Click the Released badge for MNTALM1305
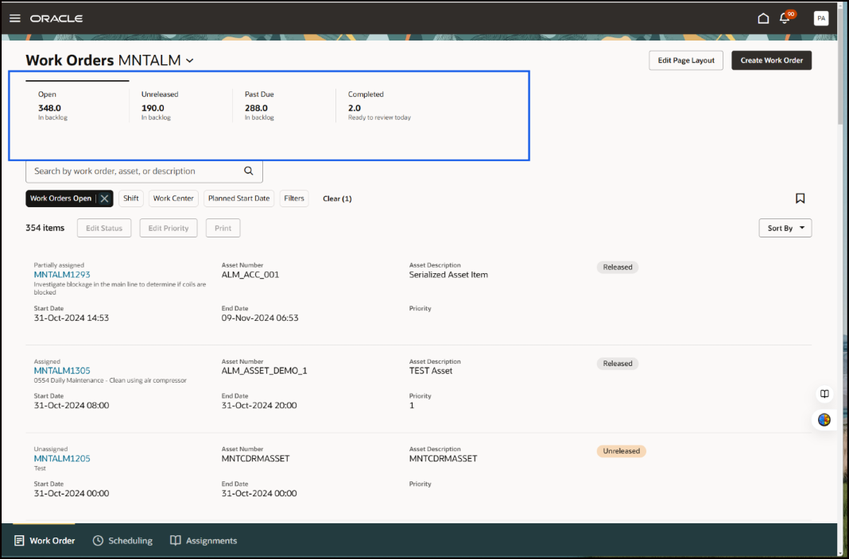The width and height of the screenshot is (849, 559). [x=617, y=364]
